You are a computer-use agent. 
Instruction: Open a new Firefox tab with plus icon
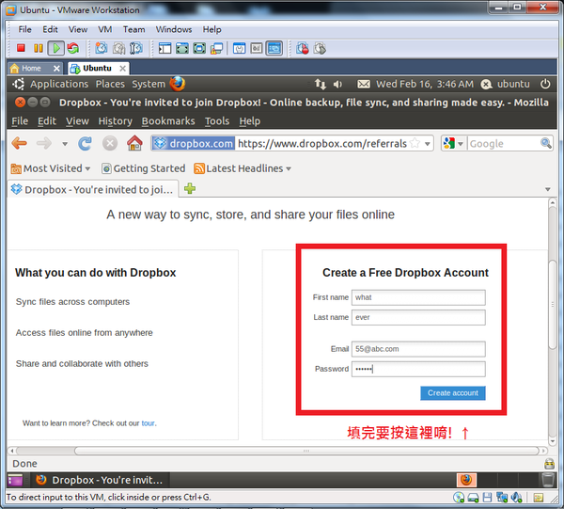click(190, 188)
